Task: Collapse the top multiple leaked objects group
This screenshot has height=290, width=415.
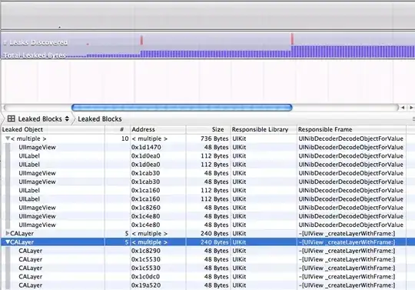Action: coord(8,138)
